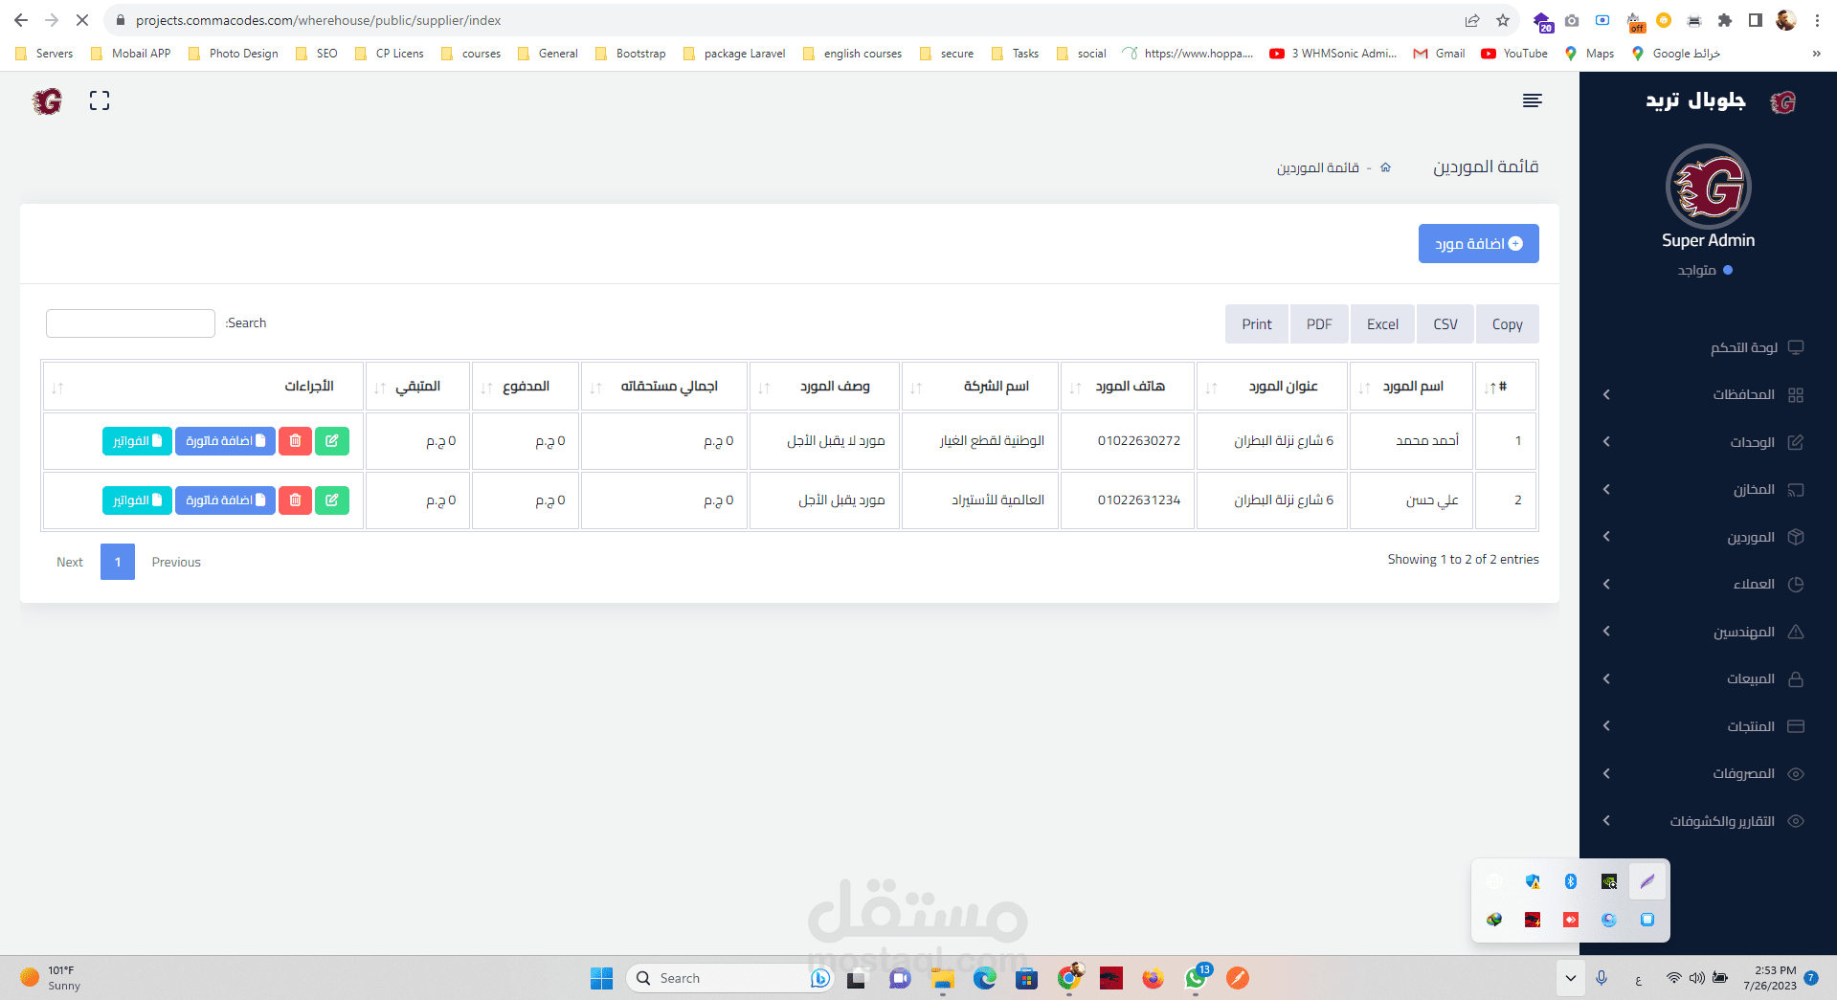Click اضافة فاتورة for supplier أحمد محمد
This screenshot has height=1000, width=1837.
tap(225, 441)
